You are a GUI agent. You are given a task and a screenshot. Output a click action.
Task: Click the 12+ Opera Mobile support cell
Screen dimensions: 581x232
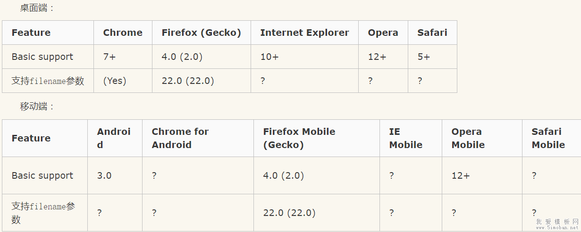coord(460,175)
